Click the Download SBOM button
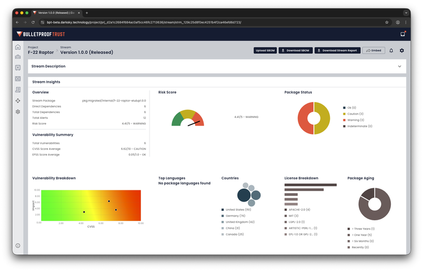The image size is (423, 271). tap(296, 50)
